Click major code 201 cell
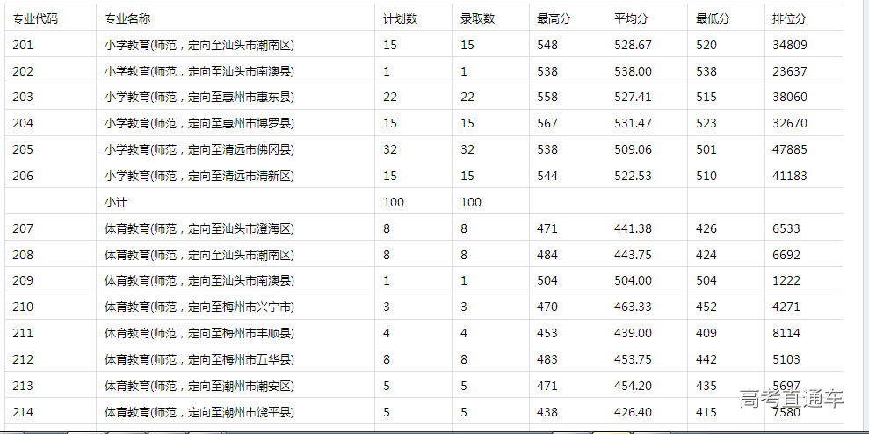Screen dimensions: 869x434 (x=23, y=45)
